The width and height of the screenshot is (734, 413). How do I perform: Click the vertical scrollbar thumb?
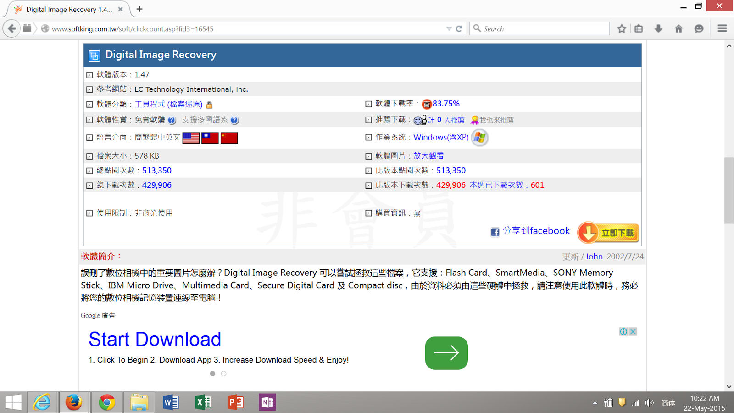(x=729, y=190)
